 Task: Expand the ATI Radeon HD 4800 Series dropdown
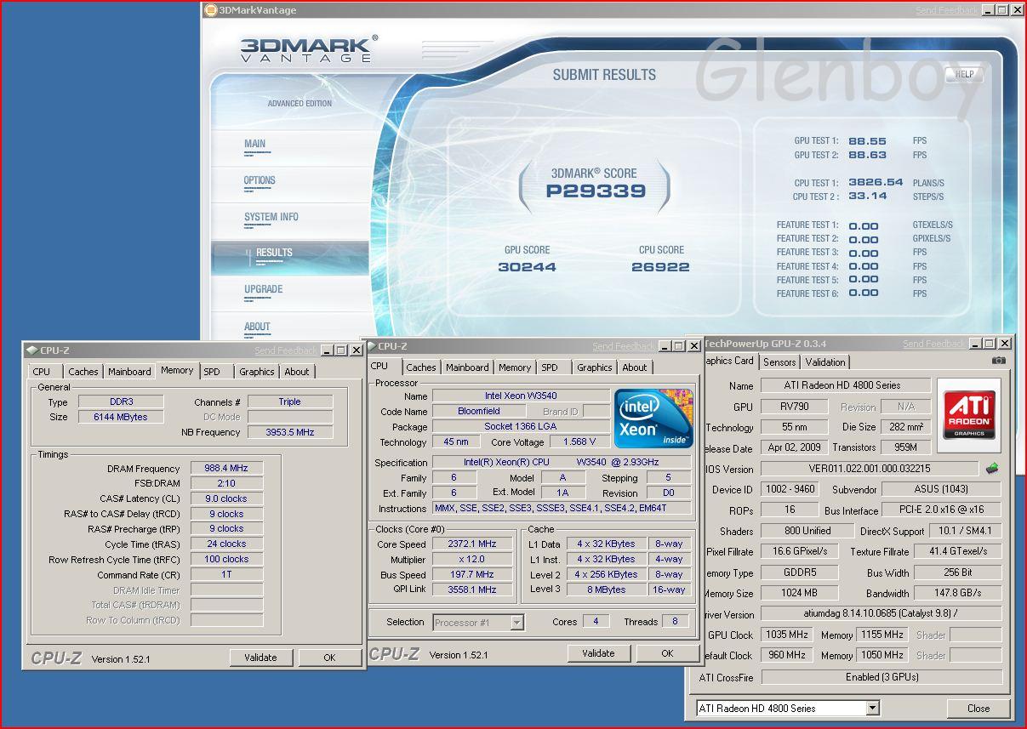click(x=872, y=708)
